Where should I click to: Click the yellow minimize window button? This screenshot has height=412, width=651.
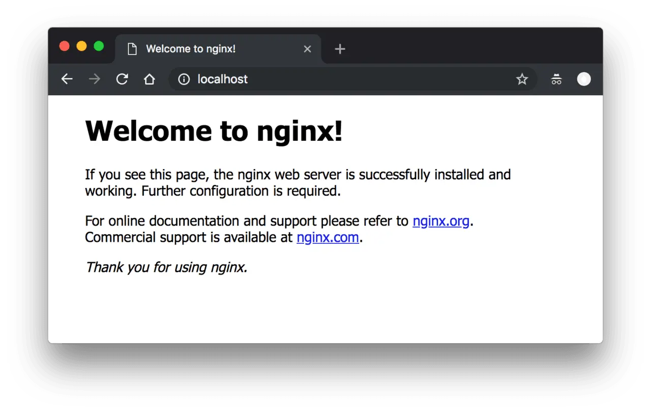(81, 46)
